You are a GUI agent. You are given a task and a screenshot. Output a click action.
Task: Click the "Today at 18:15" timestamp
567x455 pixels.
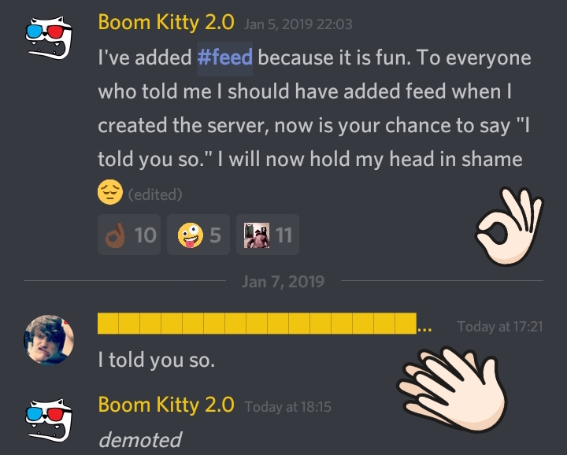point(287,407)
